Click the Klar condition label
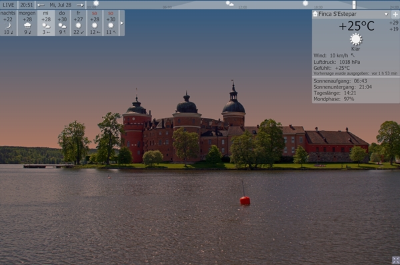This screenshot has width=400, height=265. [355, 49]
